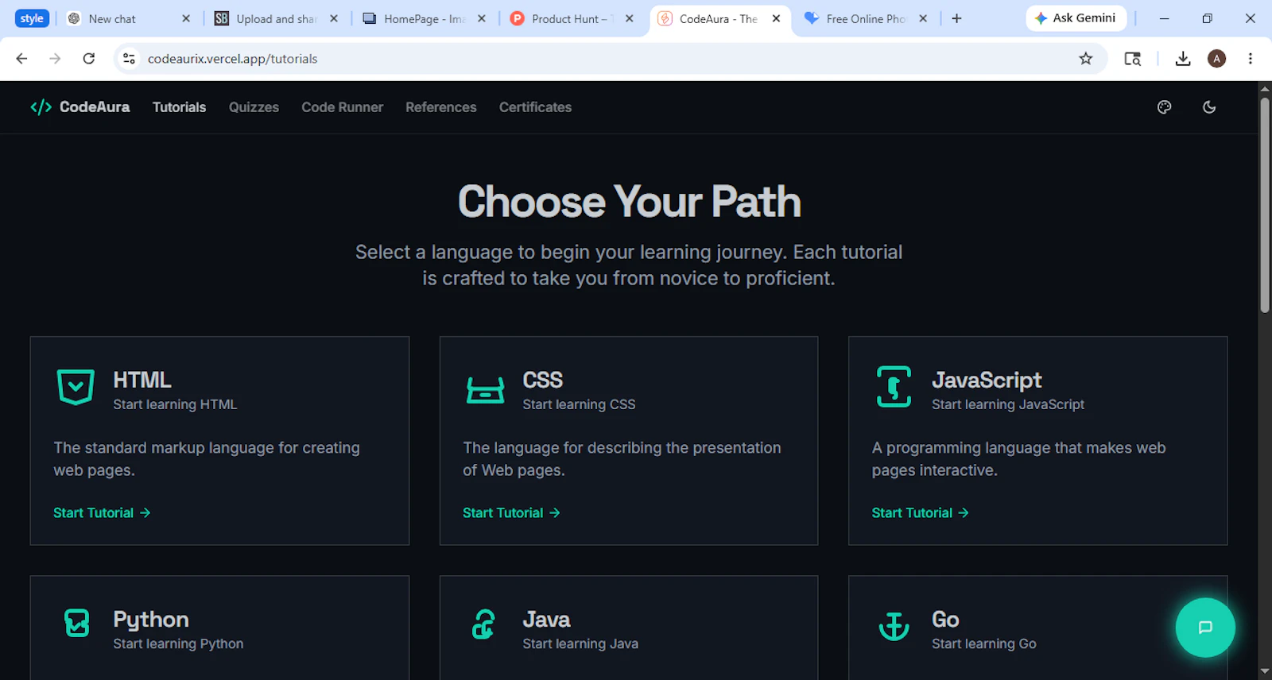Click the HTML card icon

click(x=76, y=388)
